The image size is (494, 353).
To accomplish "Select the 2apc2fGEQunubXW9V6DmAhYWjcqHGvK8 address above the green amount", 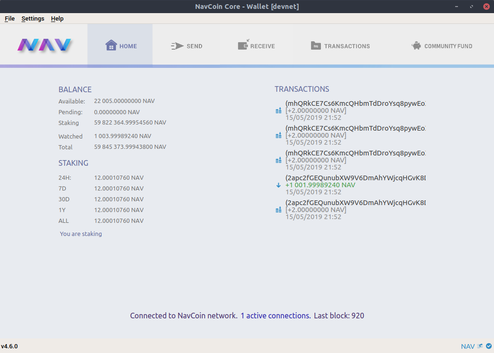I will (356, 178).
